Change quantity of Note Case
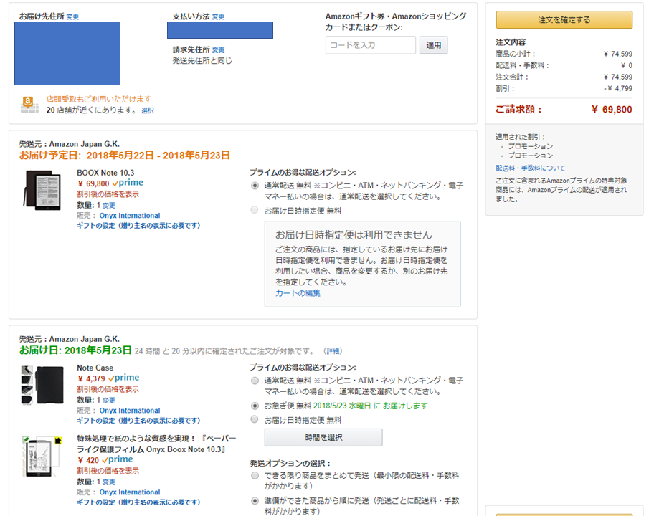This screenshot has height=516, width=654. (x=109, y=401)
